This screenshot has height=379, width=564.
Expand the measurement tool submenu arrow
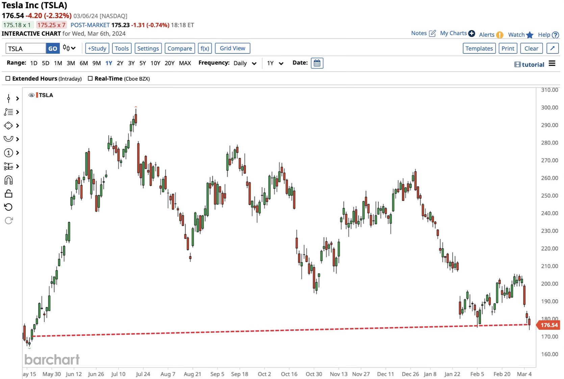click(x=18, y=166)
